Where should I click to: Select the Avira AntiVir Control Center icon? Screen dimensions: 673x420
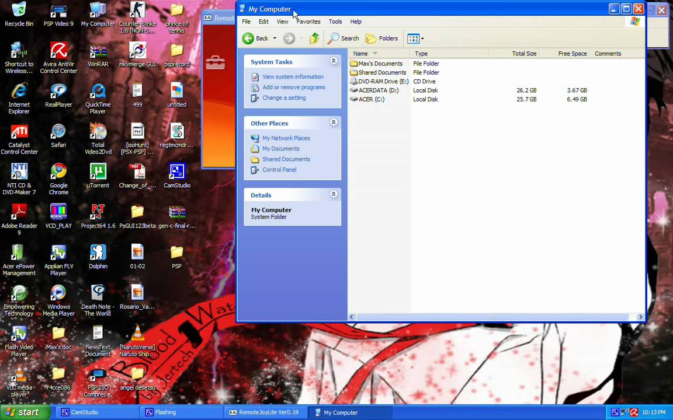58,58
